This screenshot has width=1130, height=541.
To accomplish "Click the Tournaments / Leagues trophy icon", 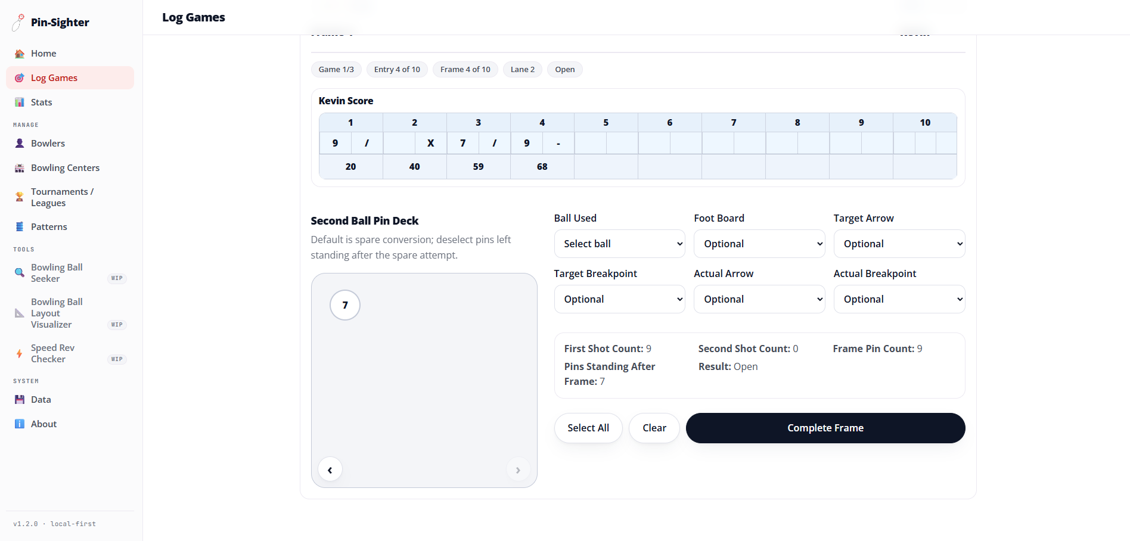I will coord(20,197).
